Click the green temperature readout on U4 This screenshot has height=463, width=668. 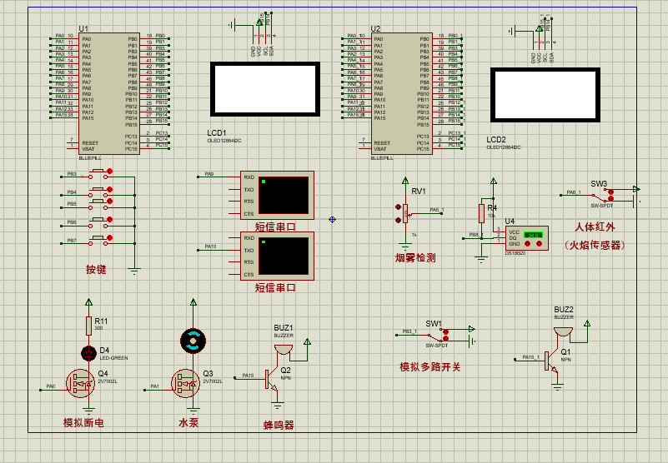pos(533,235)
